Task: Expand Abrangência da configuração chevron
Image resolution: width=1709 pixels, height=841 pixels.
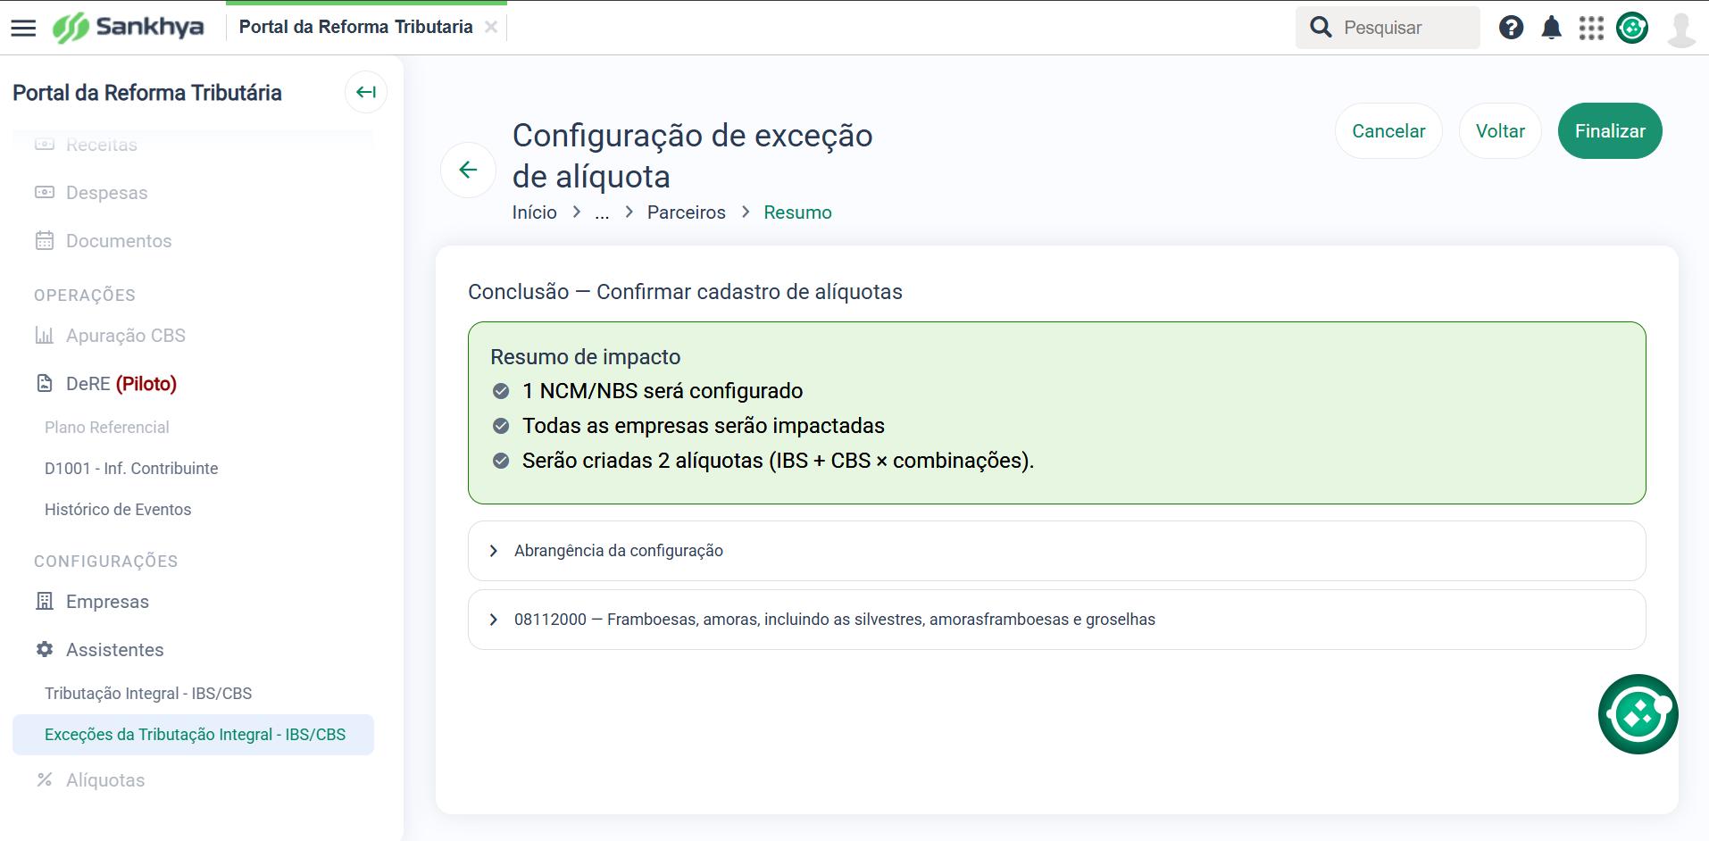Action: pyautogui.click(x=494, y=551)
